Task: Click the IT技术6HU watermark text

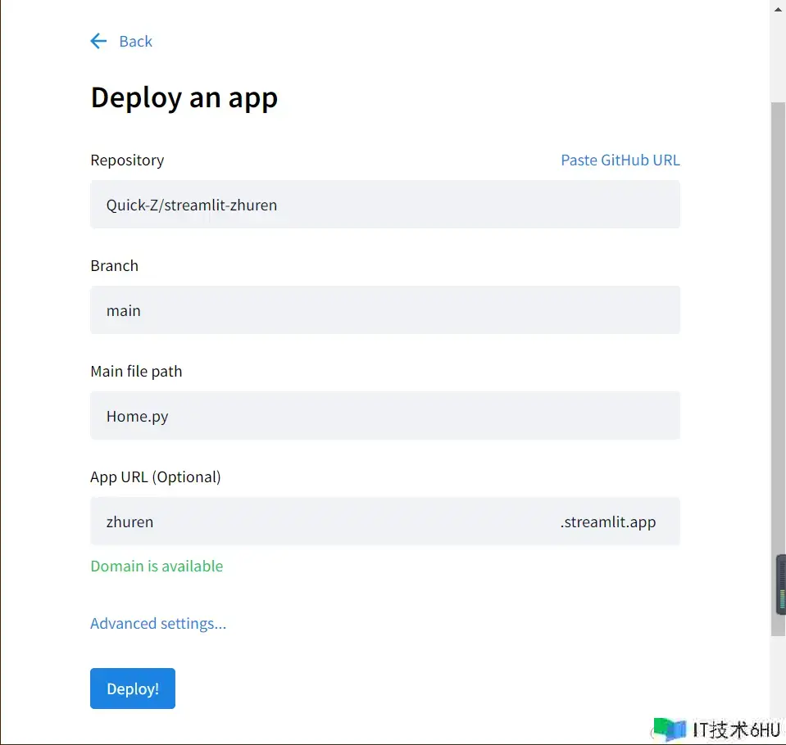Action: [x=735, y=729]
